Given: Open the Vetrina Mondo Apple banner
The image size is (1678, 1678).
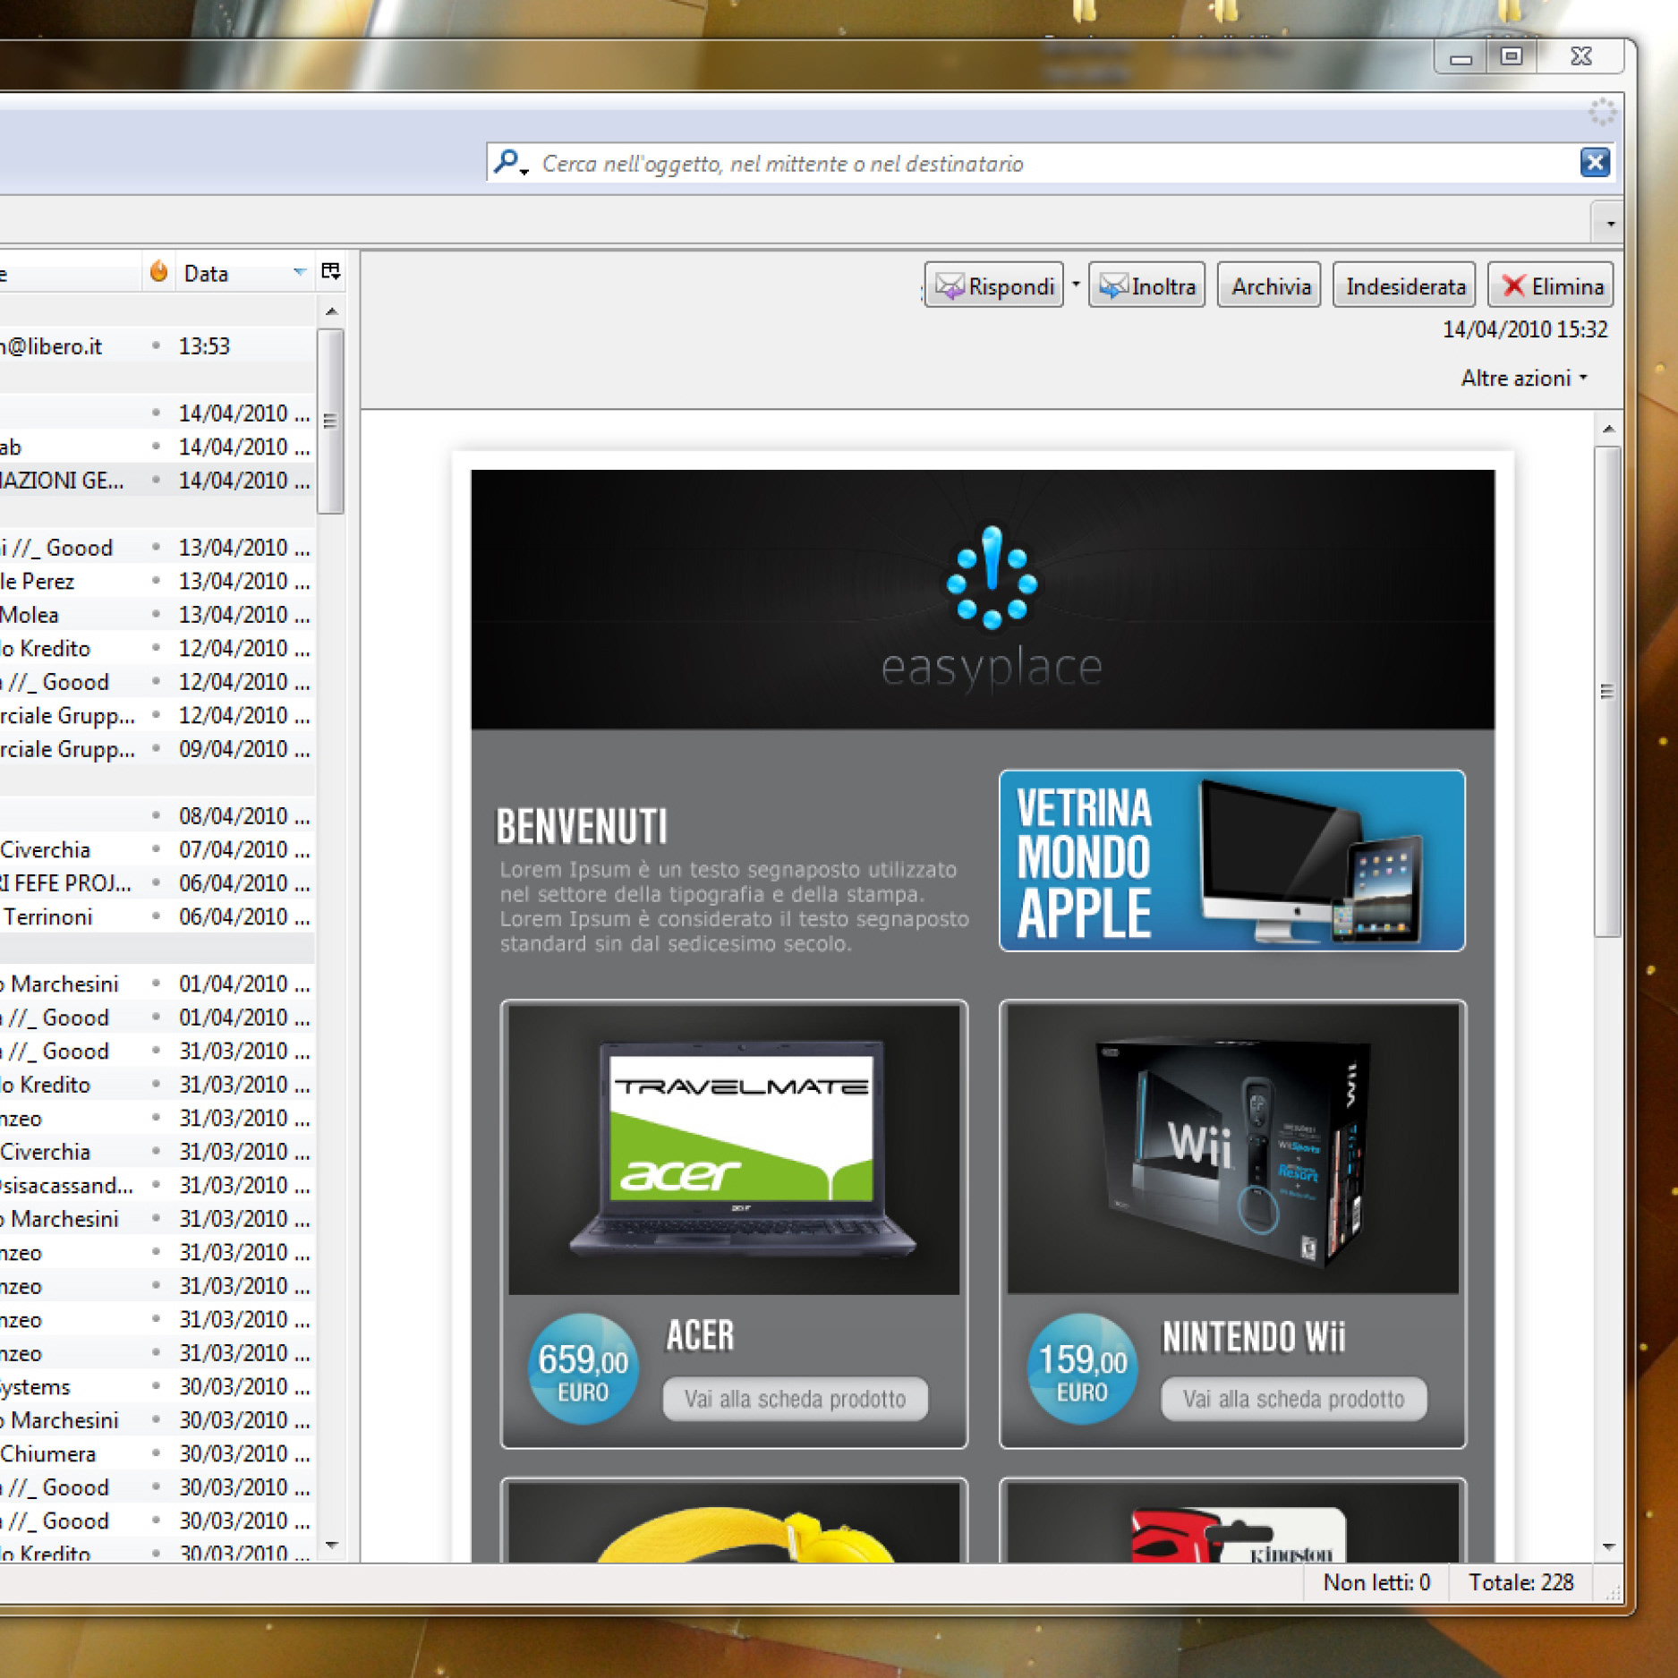Looking at the screenshot, I should [x=1231, y=860].
